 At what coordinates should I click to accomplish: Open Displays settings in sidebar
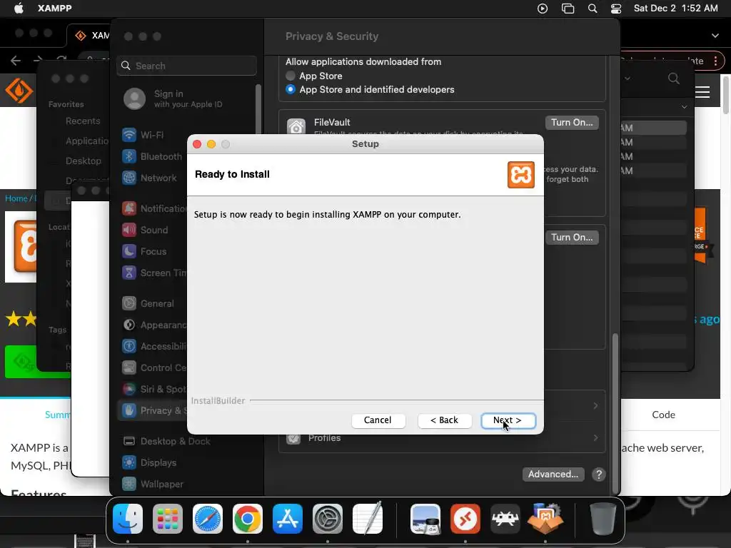[186, 462]
